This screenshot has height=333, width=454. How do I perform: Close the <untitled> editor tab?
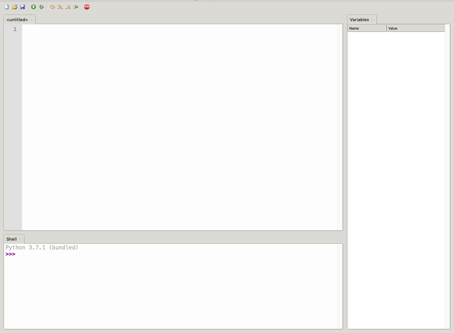point(31,20)
